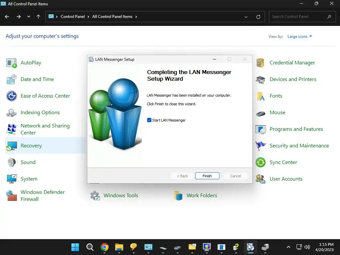Open the Mouse icon
Viewport: 340px width, 255px height.
(x=260, y=113)
